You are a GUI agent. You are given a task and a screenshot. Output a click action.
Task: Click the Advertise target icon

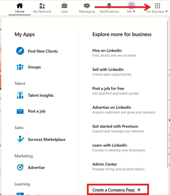[x=20, y=167]
